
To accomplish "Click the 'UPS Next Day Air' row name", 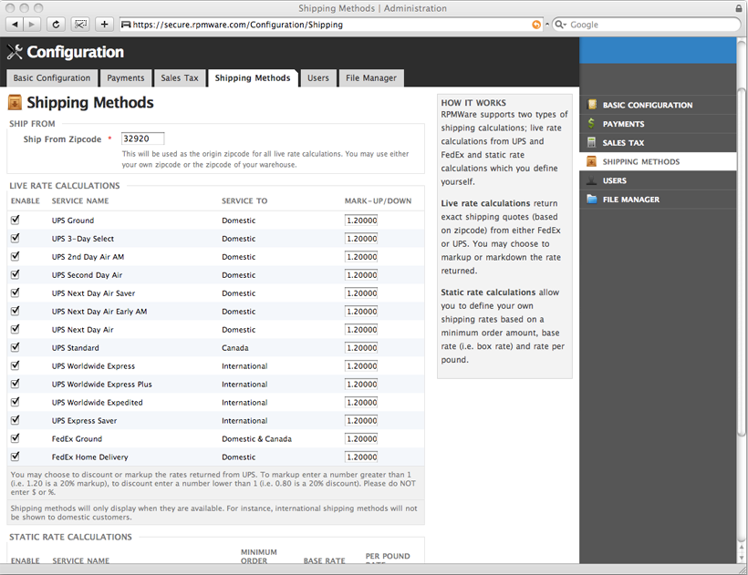I will coord(82,330).
